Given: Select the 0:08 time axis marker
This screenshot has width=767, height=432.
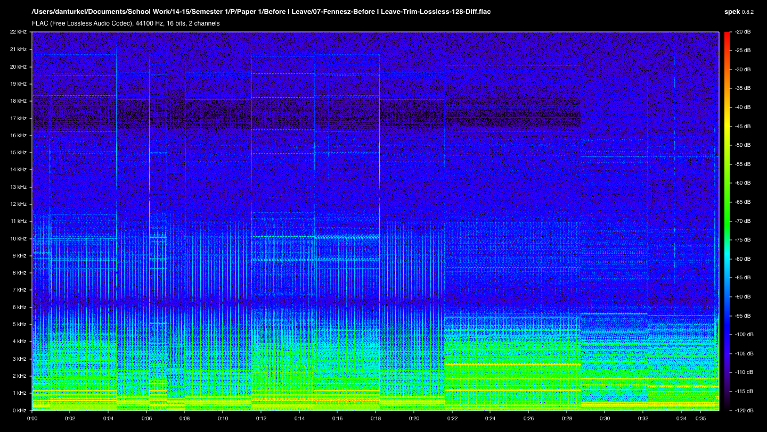Looking at the screenshot, I should click(x=184, y=418).
